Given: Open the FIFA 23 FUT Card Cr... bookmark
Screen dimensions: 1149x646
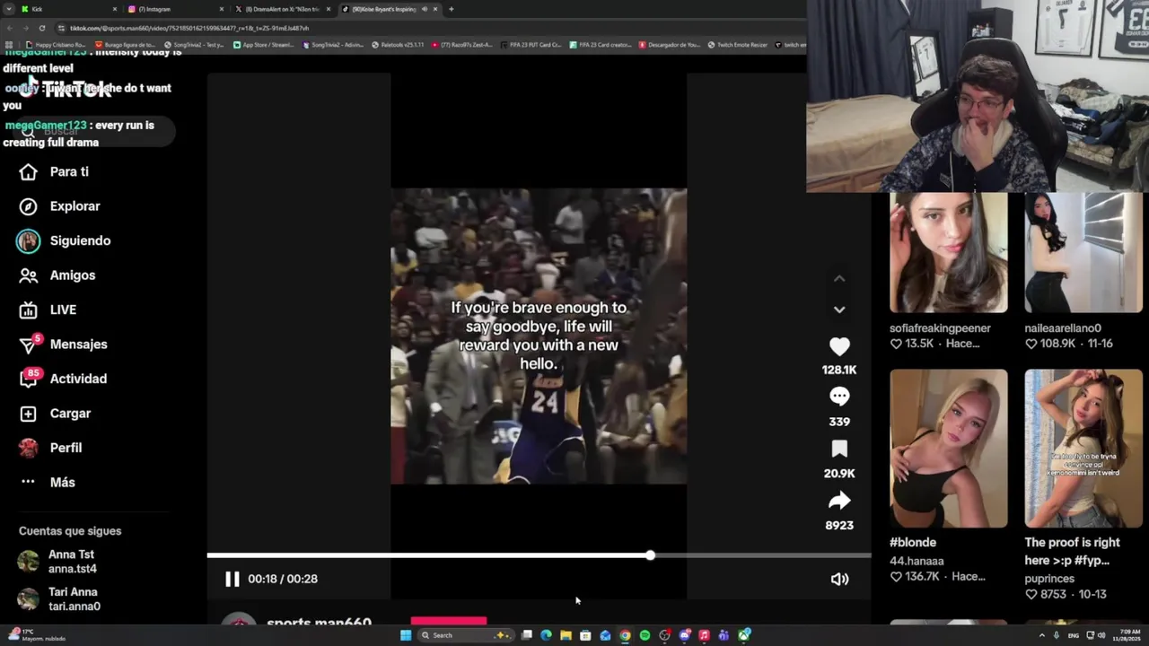Looking at the screenshot, I should (x=531, y=44).
